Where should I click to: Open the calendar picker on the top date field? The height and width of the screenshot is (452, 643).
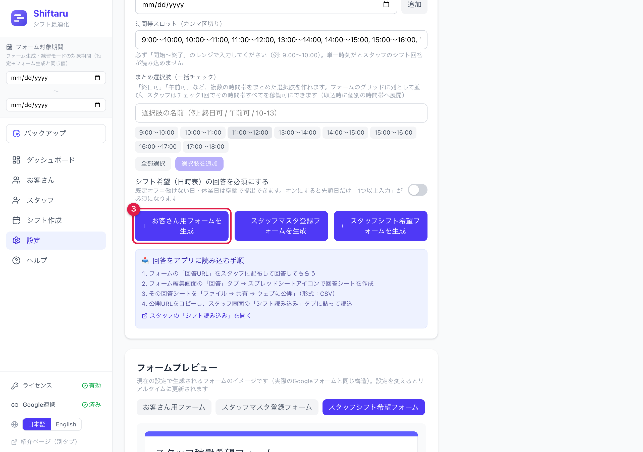(x=386, y=5)
